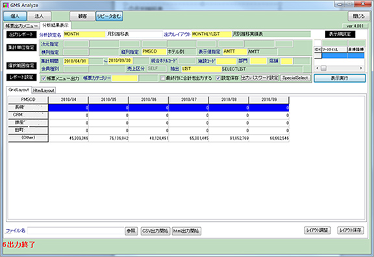The height and width of the screenshot is (257, 374).
Task: Enable 最終行に合計を出力する checkbox
Action: (x=163, y=78)
